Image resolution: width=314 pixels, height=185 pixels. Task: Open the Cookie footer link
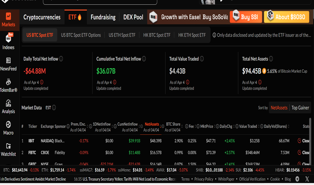point(275,179)
